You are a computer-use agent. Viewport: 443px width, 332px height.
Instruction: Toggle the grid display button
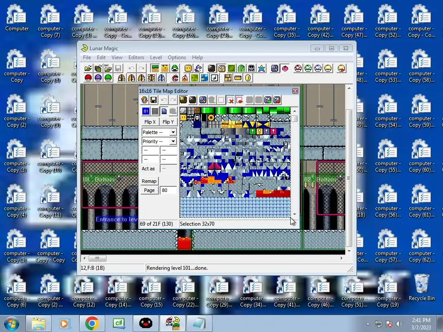coord(155,111)
